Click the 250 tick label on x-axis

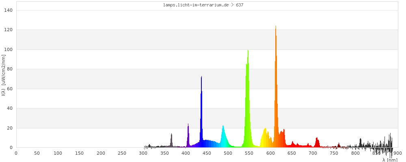pos(122,153)
